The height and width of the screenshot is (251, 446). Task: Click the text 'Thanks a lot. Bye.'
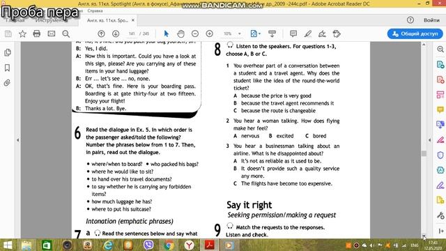(x=105, y=109)
